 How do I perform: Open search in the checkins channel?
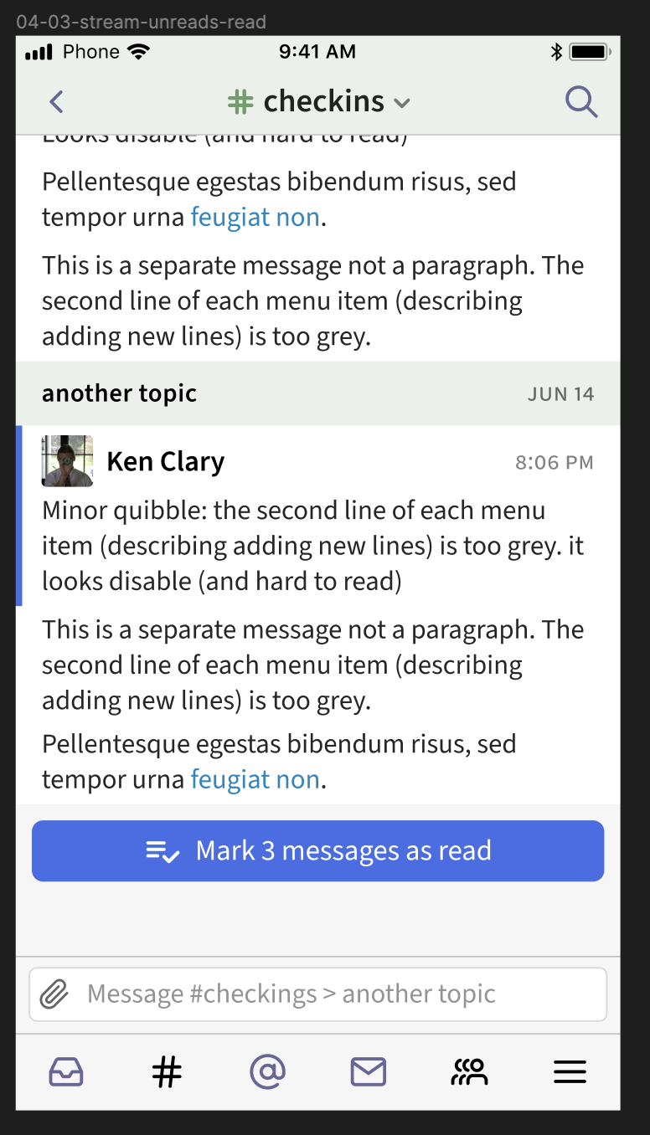tap(581, 101)
